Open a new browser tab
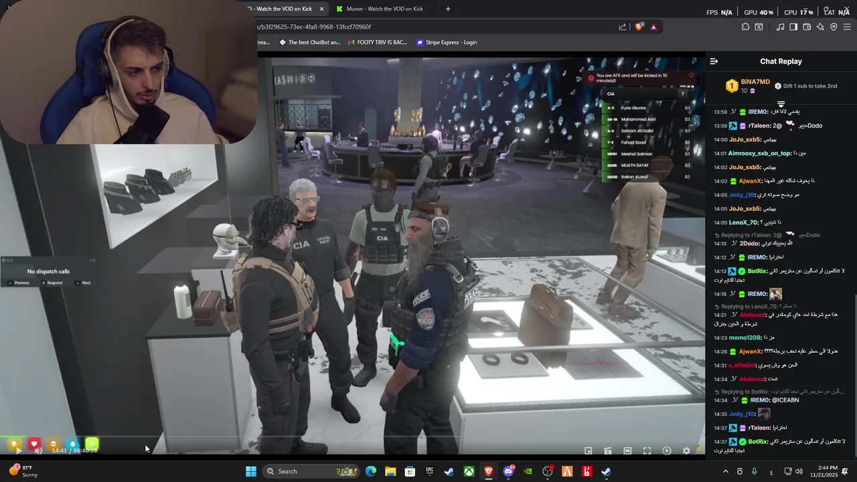Screen dimensions: 857x482 click(448, 9)
